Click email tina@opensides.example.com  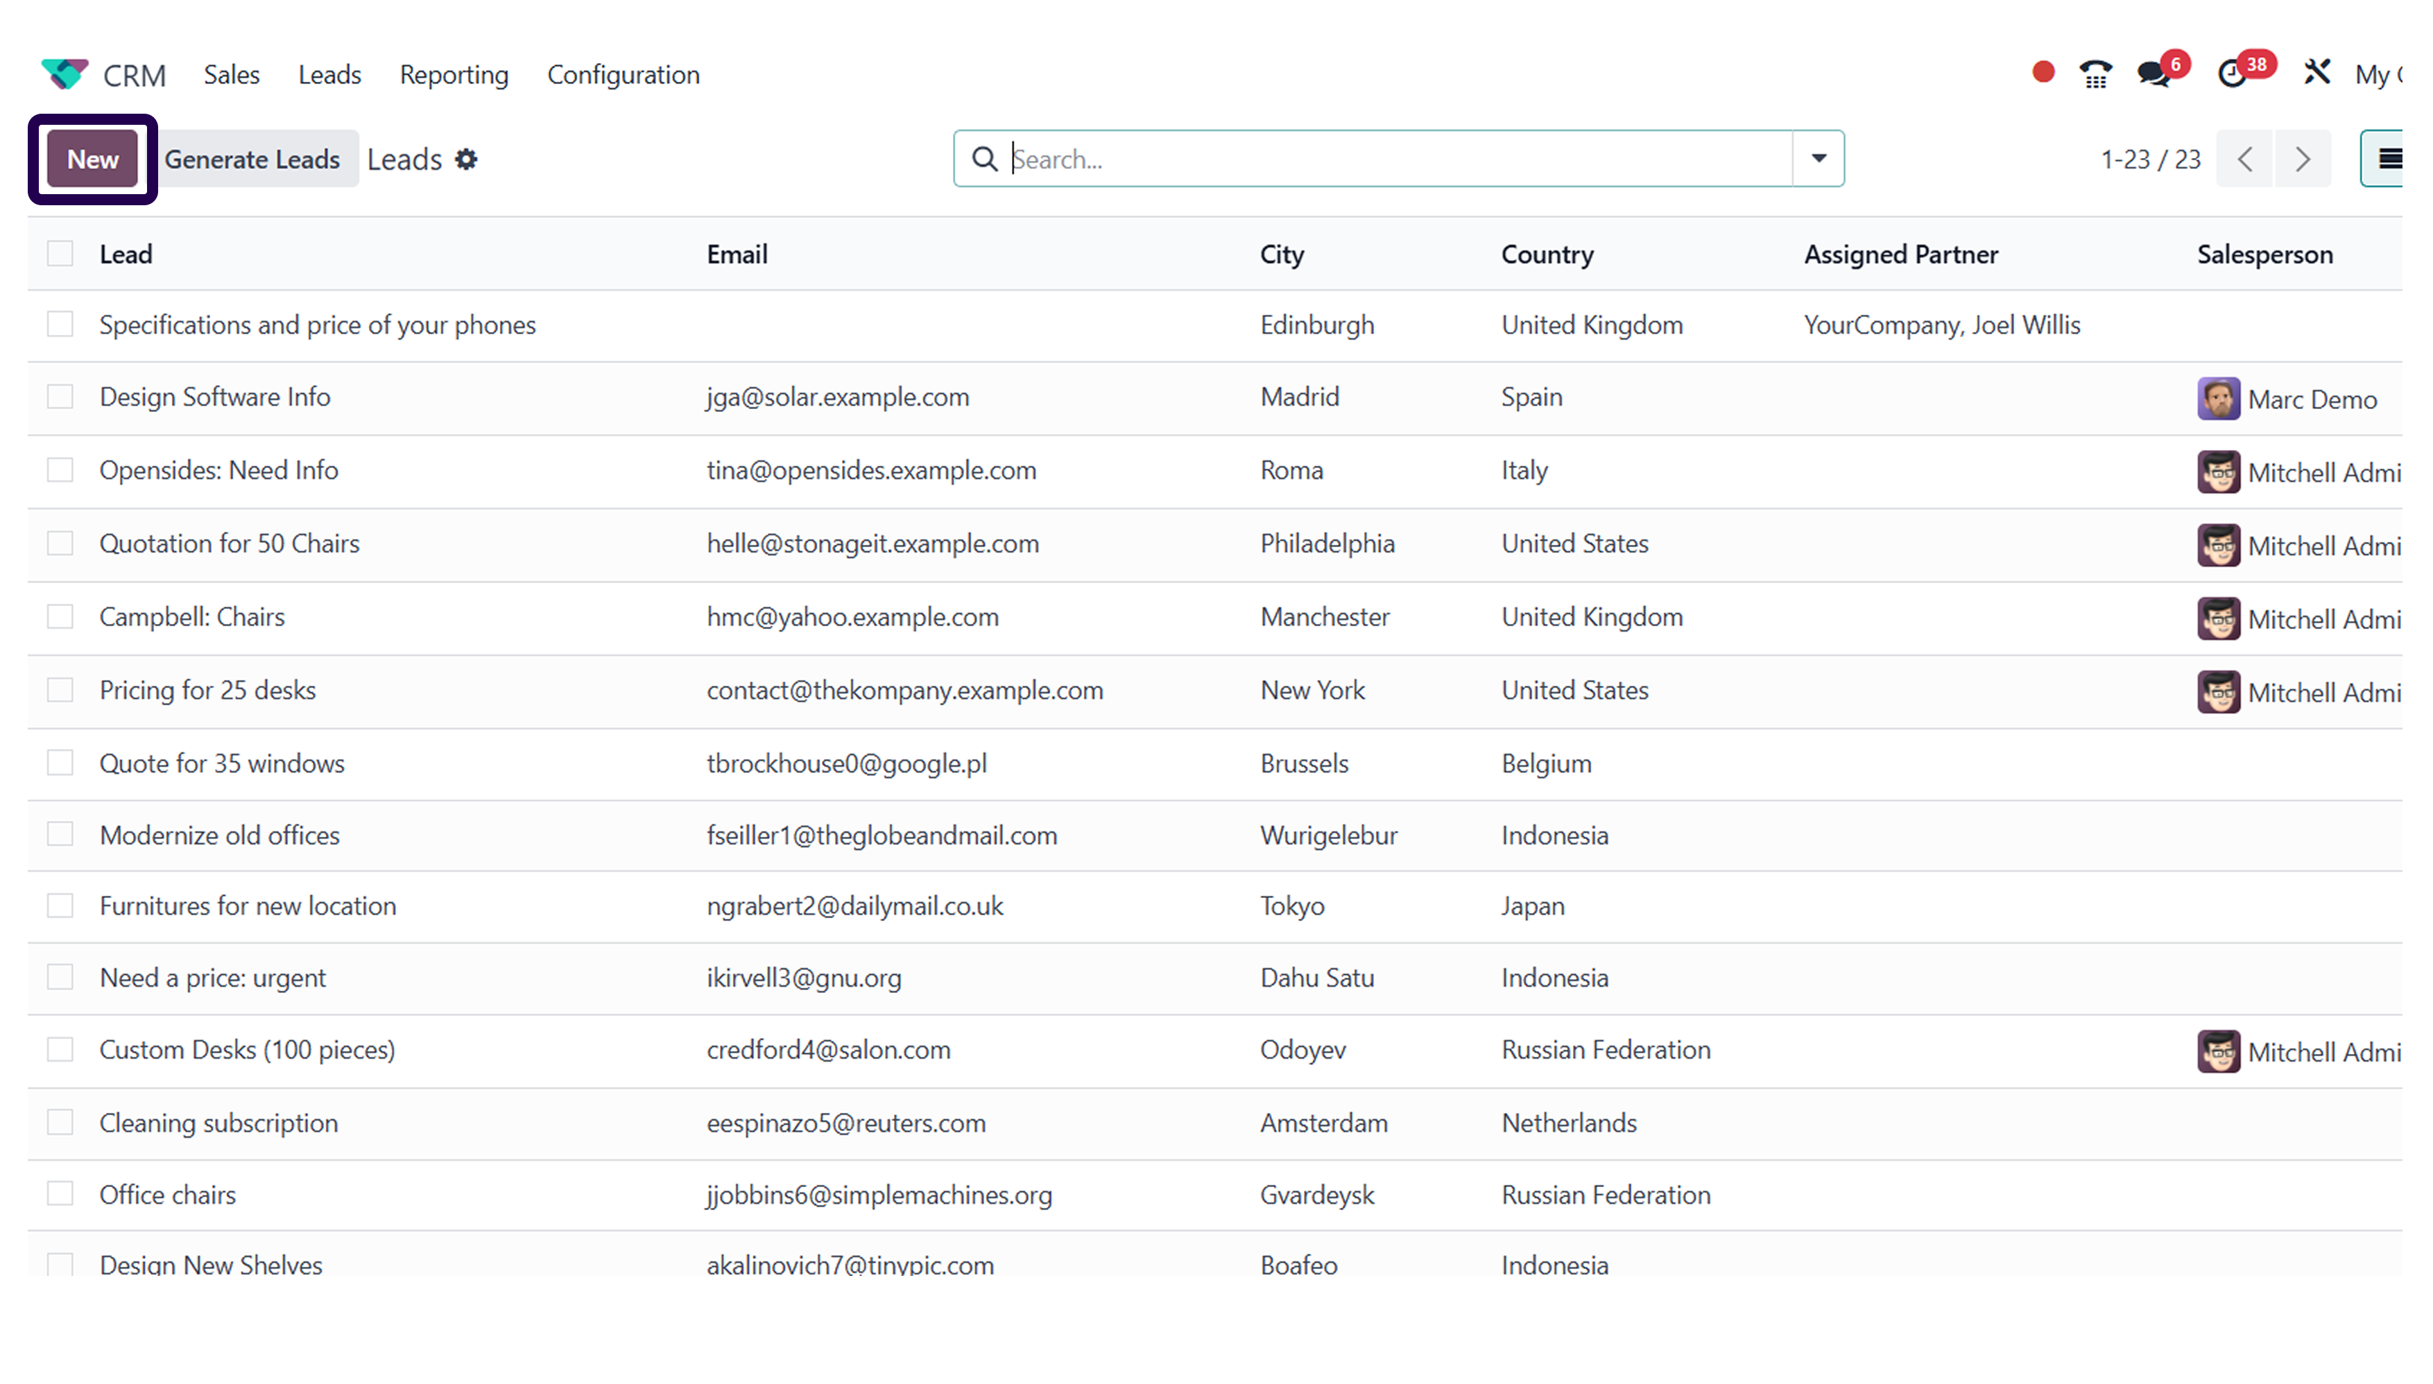tap(871, 469)
